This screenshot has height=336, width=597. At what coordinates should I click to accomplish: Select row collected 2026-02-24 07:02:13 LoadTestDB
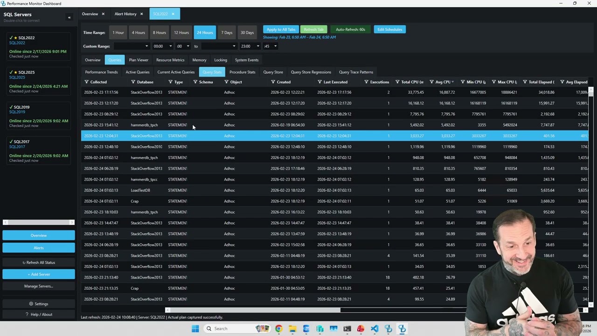click(x=334, y=190)
